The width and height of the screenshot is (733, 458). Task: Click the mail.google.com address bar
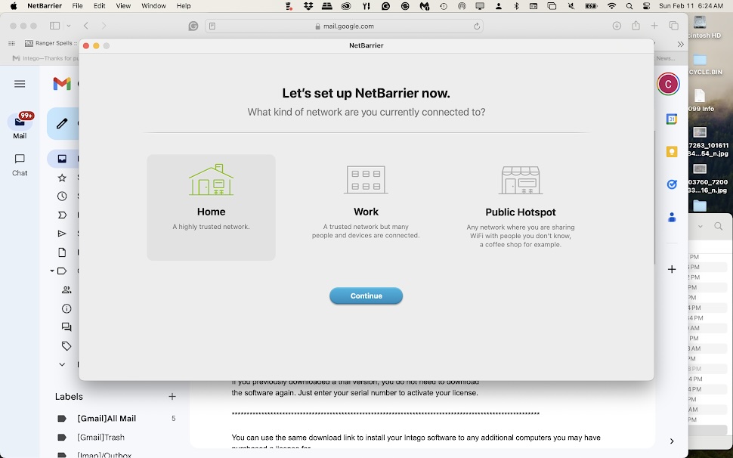347,25
